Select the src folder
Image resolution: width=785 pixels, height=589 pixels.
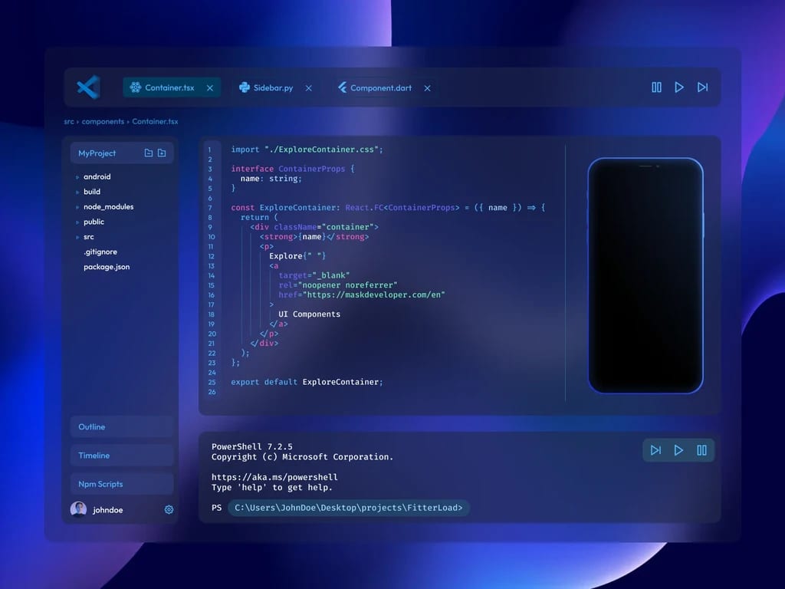pyautogui.click(x=89, y=236)
